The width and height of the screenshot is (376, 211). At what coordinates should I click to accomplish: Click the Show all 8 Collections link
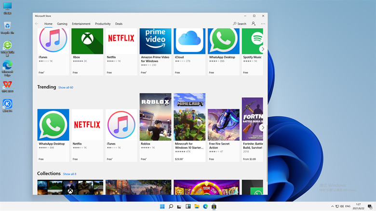click(69, 174)
